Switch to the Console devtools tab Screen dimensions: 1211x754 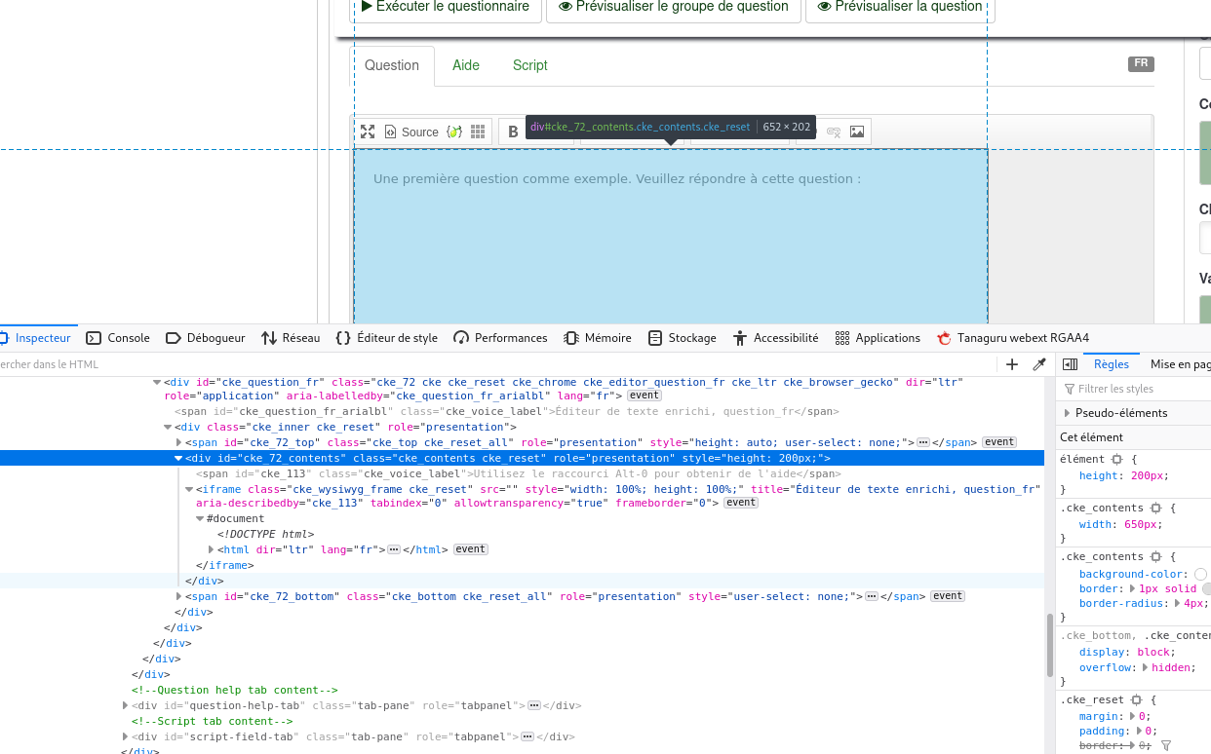118,338
